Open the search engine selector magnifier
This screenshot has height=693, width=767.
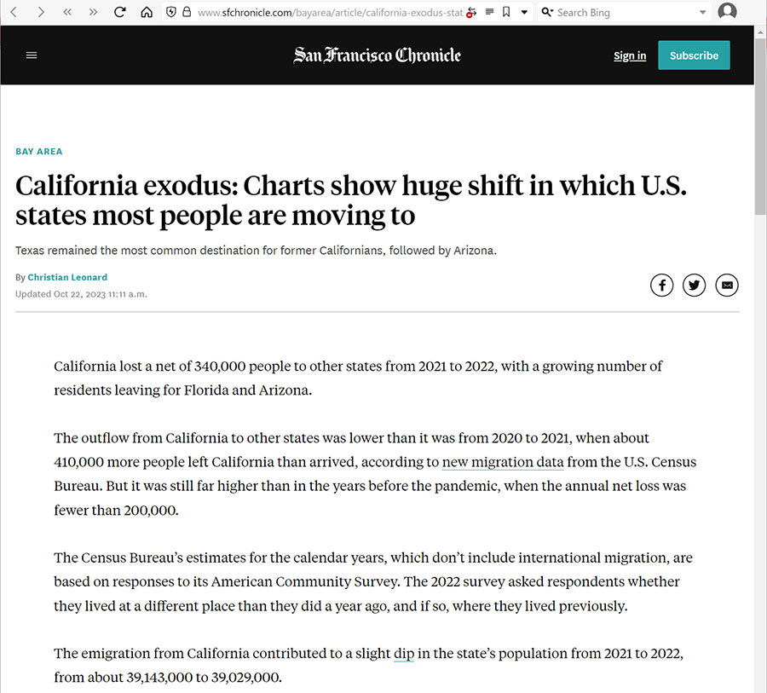(x=547, y=12)
